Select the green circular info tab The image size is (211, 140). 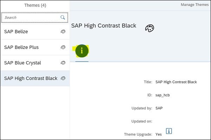point(82,51)
